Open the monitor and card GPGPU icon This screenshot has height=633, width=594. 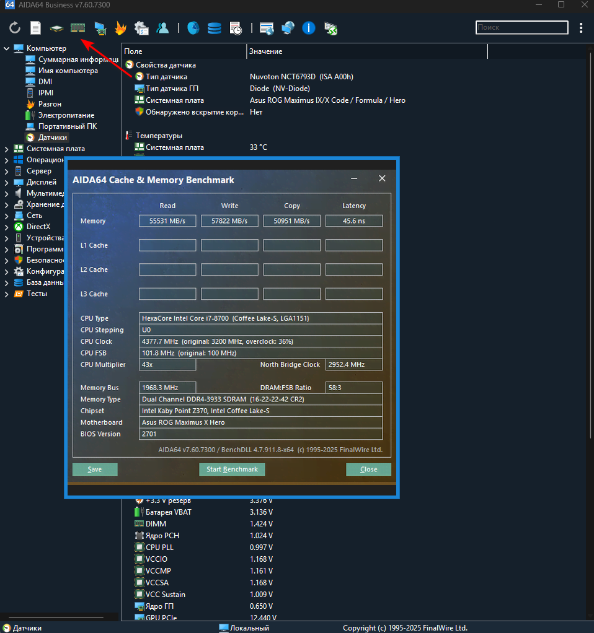tap(100, 28)
